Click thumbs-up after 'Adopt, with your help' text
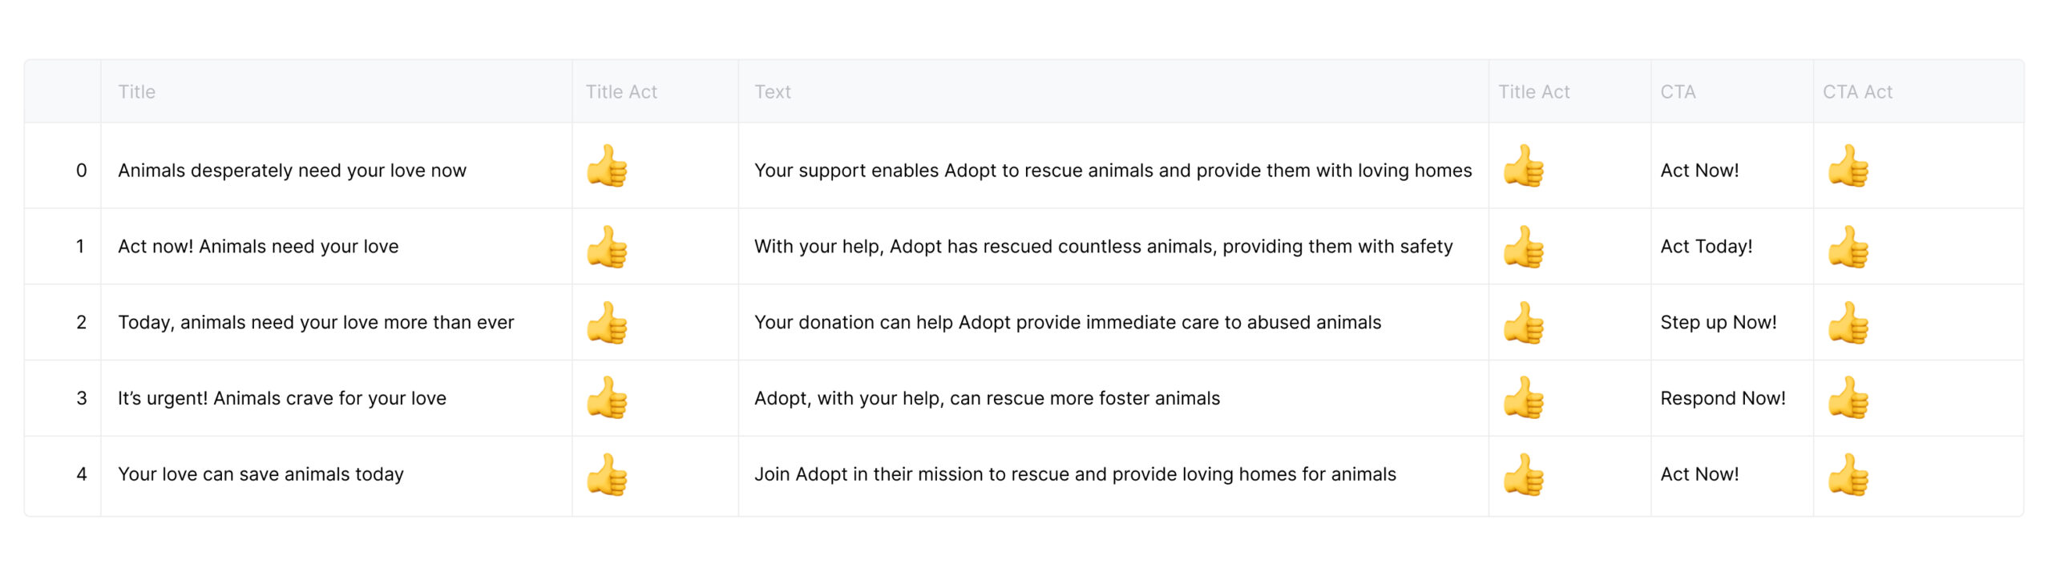The height and width of the screenshot is (580, 2052). pyautogui.click(x=1523, y=398)
